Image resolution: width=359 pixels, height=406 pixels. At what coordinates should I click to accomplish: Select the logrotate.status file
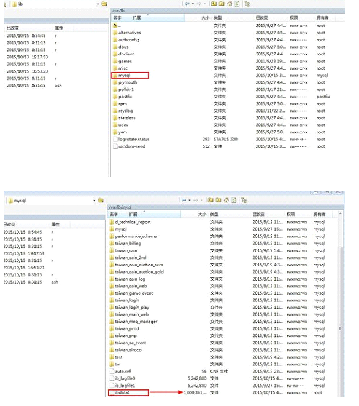click(131, 139)
